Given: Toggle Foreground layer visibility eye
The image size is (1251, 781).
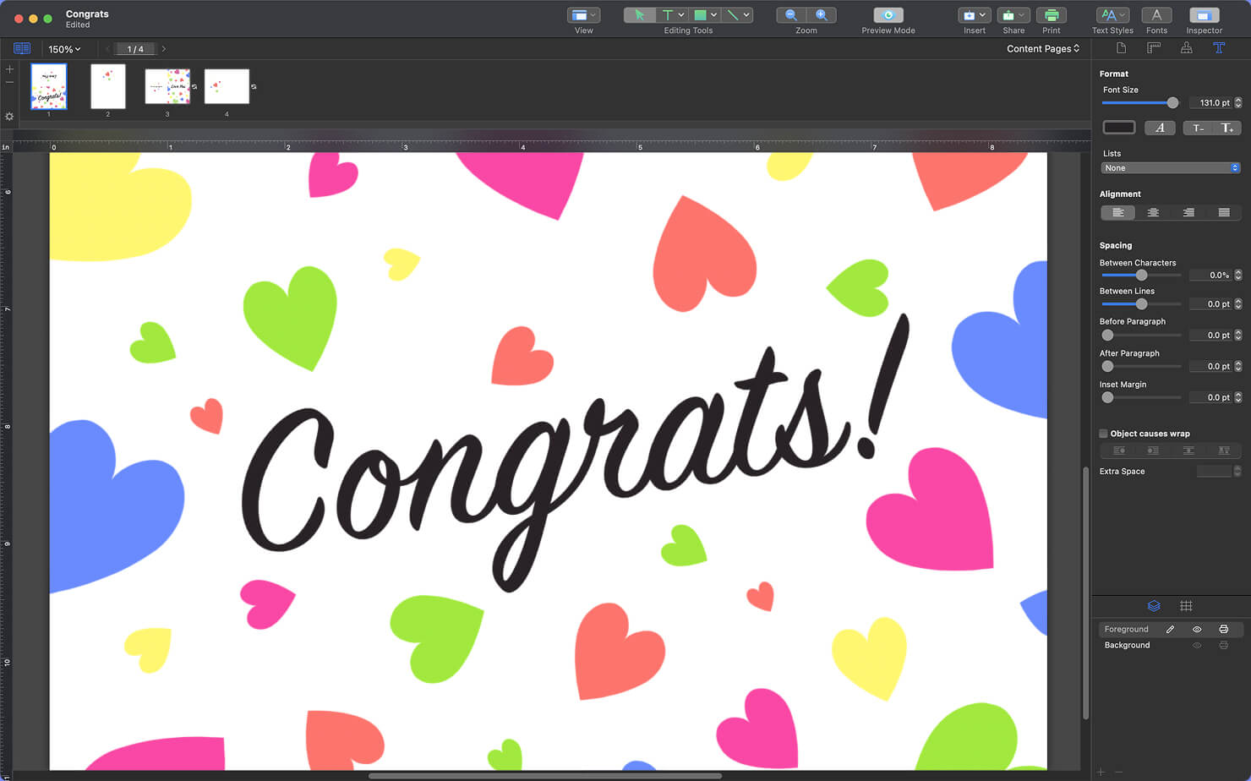Looking at the screenshot, I should pos(1197,630).
